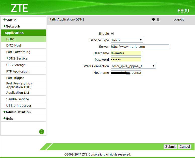Expand the Status menu section
The image size is (195, 158).
[x=10, y=20]
